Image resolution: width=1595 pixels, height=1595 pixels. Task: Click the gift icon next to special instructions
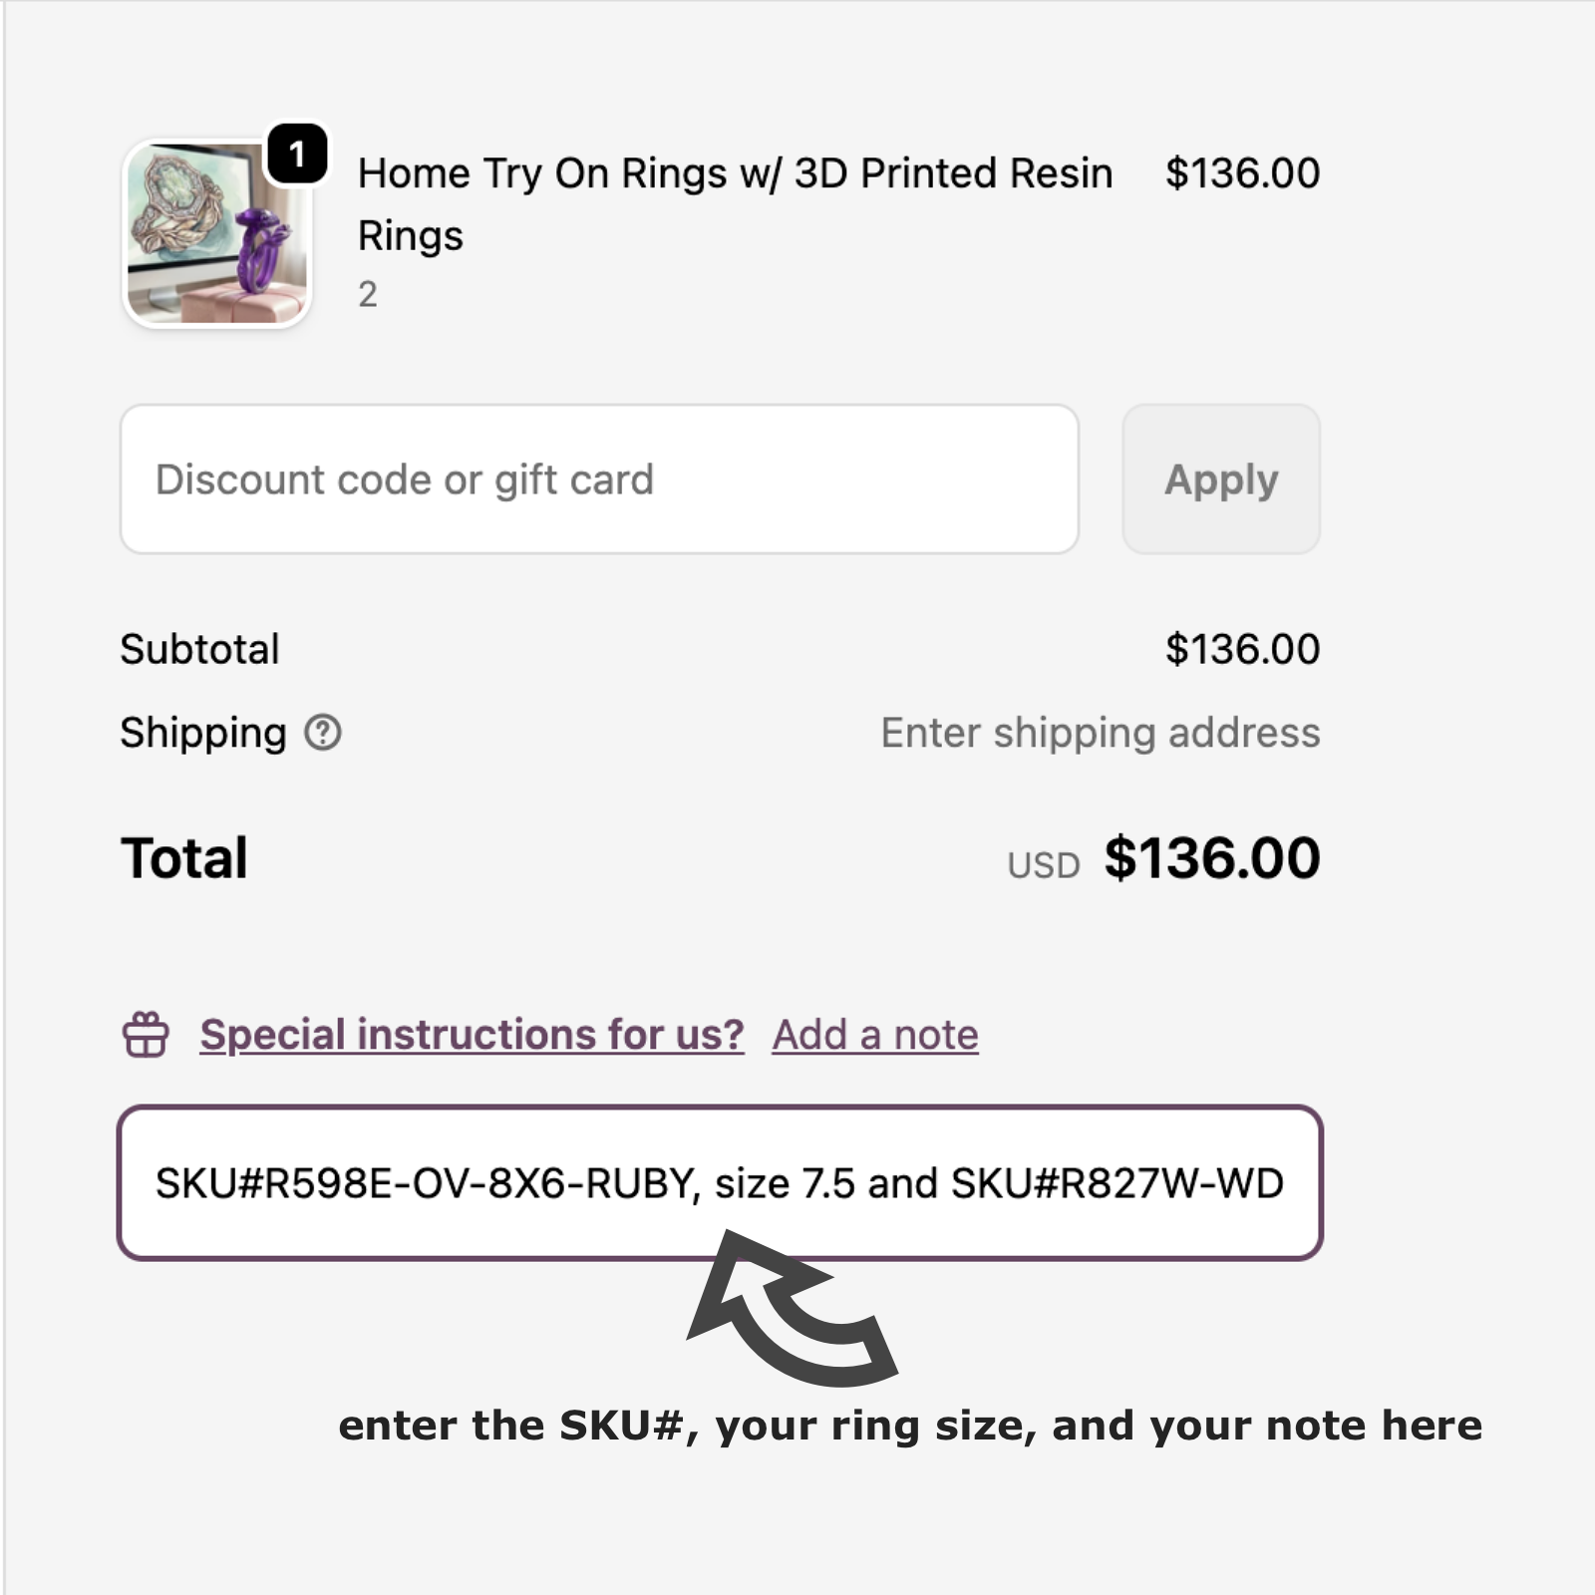click(146, 1034)
